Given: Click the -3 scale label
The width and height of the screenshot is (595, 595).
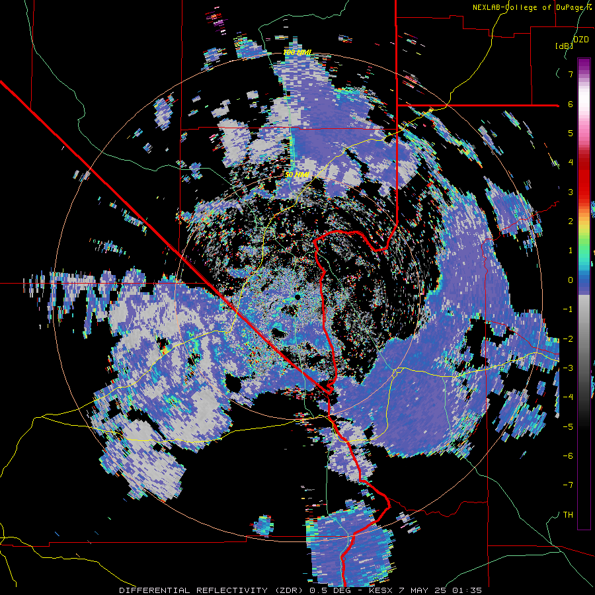Looking at the screenshot, I should click(568, 368).
